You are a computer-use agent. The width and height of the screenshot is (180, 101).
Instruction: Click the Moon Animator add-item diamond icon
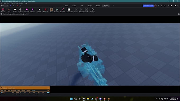pos(1,93)
